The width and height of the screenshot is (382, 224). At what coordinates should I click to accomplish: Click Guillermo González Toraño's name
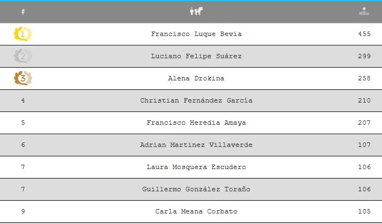click(x=196, y=190)
